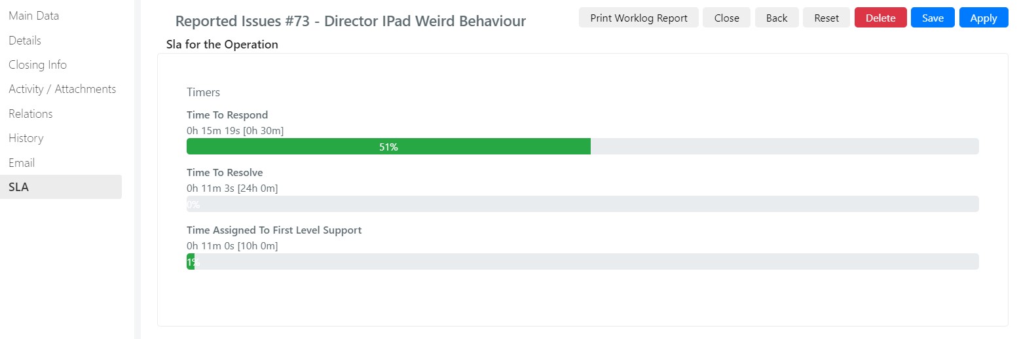This screenshot has height=339, width=1019.
Task: Apply changes with the Apply button
Action: 983,18
